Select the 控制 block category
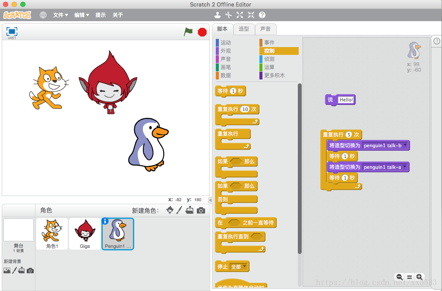 279,51
